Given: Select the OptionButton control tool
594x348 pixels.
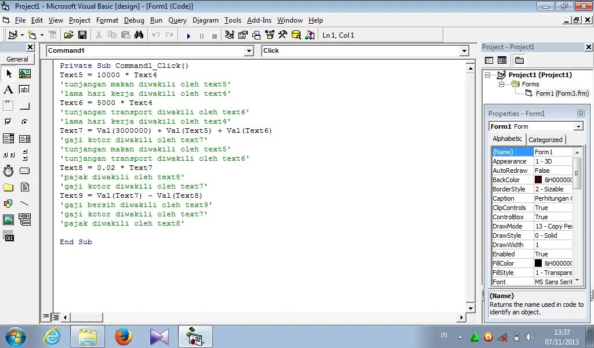Looking at the screenshot, I should [x=24, y=122].
